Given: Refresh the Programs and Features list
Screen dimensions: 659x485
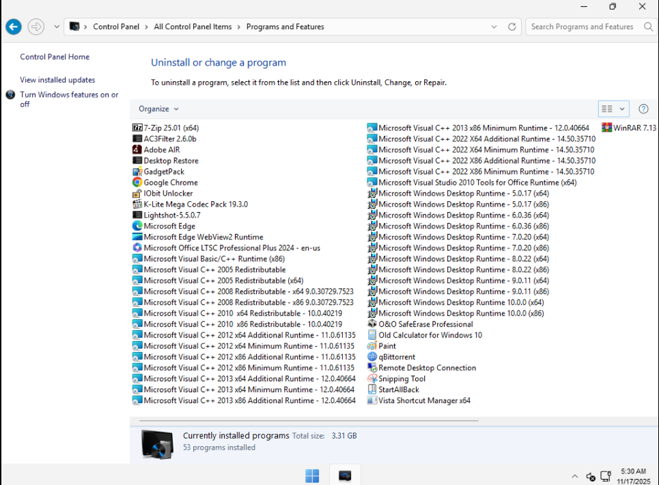Looking at the screenshot, I should click(x=512, y=27).
